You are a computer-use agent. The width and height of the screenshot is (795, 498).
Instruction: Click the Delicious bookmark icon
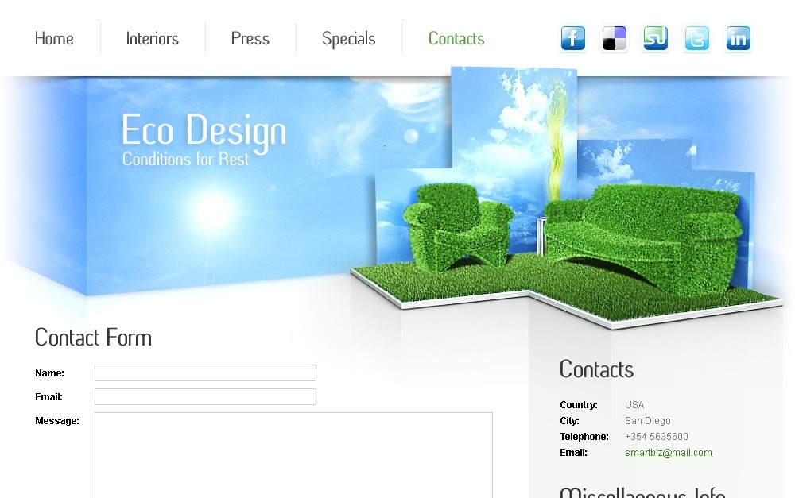coord(615,38)
